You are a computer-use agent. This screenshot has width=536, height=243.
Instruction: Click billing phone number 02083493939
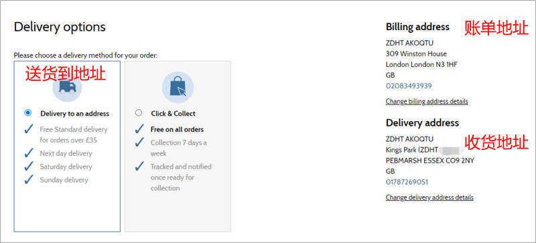point(409,86)
